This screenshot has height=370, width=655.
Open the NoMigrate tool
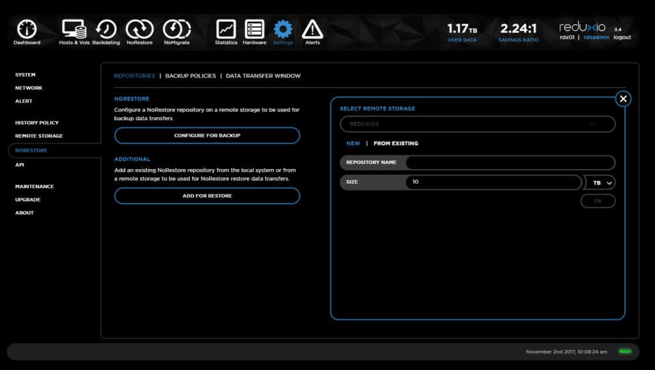point(177,32)
